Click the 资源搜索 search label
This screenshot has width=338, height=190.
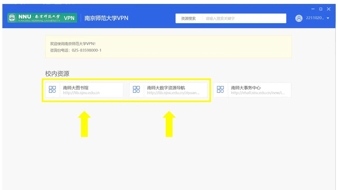[188, 18]
